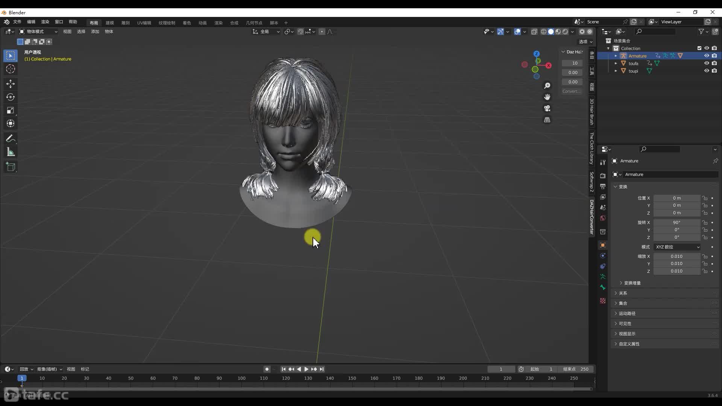The height and width of the screenshot is (406, 722).
Task: Open the Render properties tab icon
Action: (x=603, y=176)
